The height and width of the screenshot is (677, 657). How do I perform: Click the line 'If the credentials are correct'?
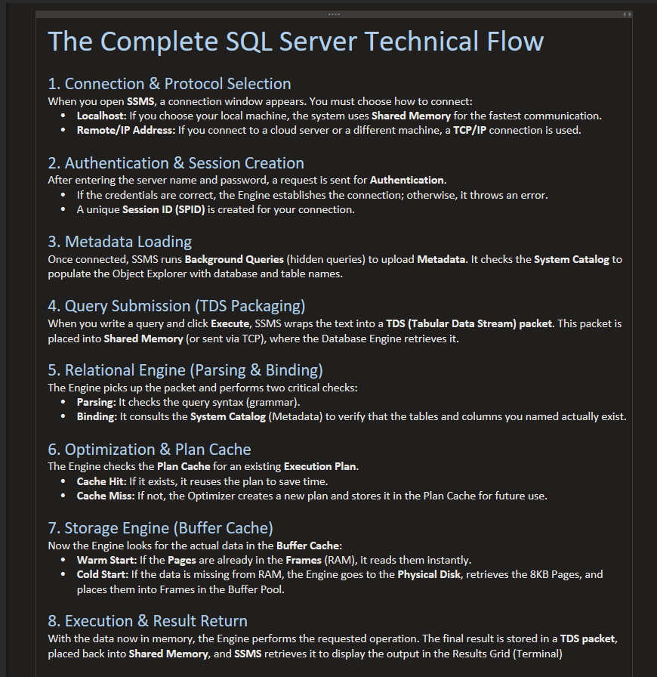point(312,195)
